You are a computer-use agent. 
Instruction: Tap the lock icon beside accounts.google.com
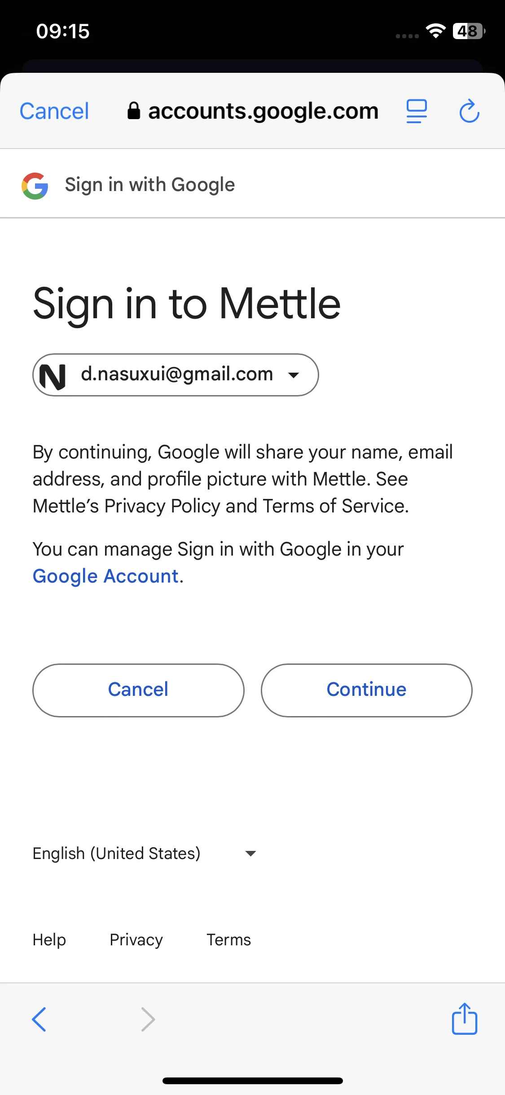click(134, 111)
